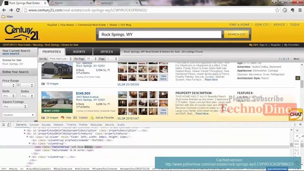
Task: Open the DevTools Console tab
Action: pos(34,124)
